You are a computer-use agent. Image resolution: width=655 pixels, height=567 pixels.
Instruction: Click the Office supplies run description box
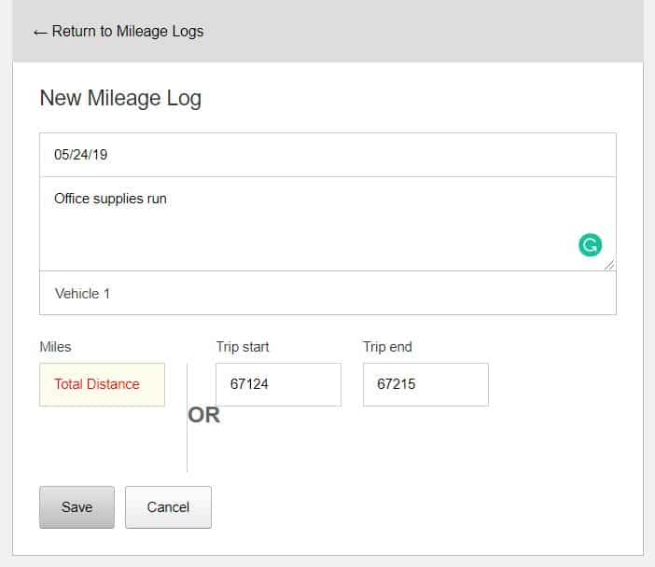(x=327, y=224)
